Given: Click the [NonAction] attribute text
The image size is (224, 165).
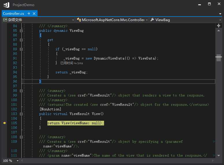Looking at the screenshot, I should (x=50, y=109).
